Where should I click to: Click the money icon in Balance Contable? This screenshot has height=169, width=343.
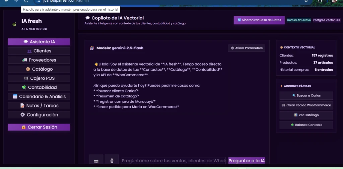pyautogui.click(x=292, y=125)
